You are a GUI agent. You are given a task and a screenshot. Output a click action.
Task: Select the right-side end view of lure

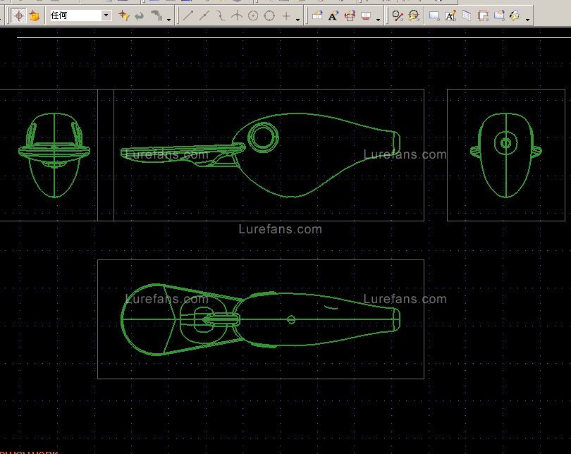[x=505, y=154]
